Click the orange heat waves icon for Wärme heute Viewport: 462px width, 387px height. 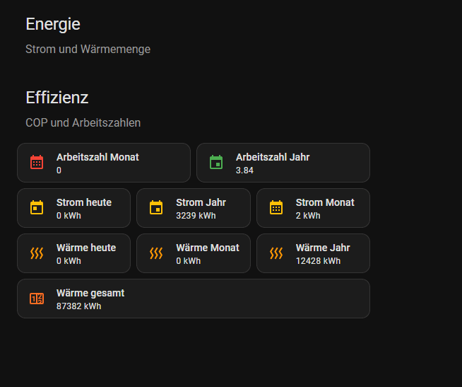tap(37, 253)
